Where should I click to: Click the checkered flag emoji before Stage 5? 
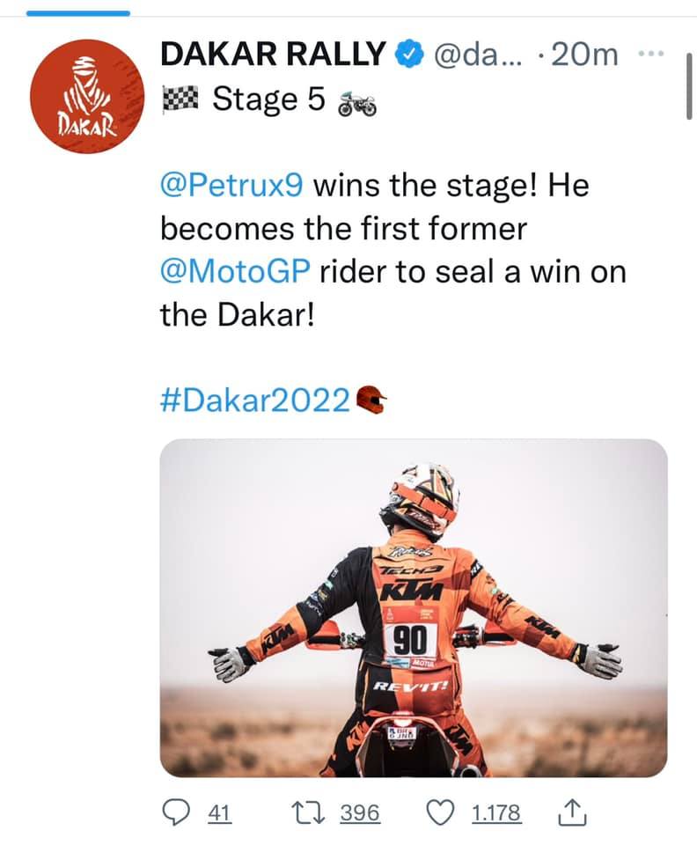point(181,99)
